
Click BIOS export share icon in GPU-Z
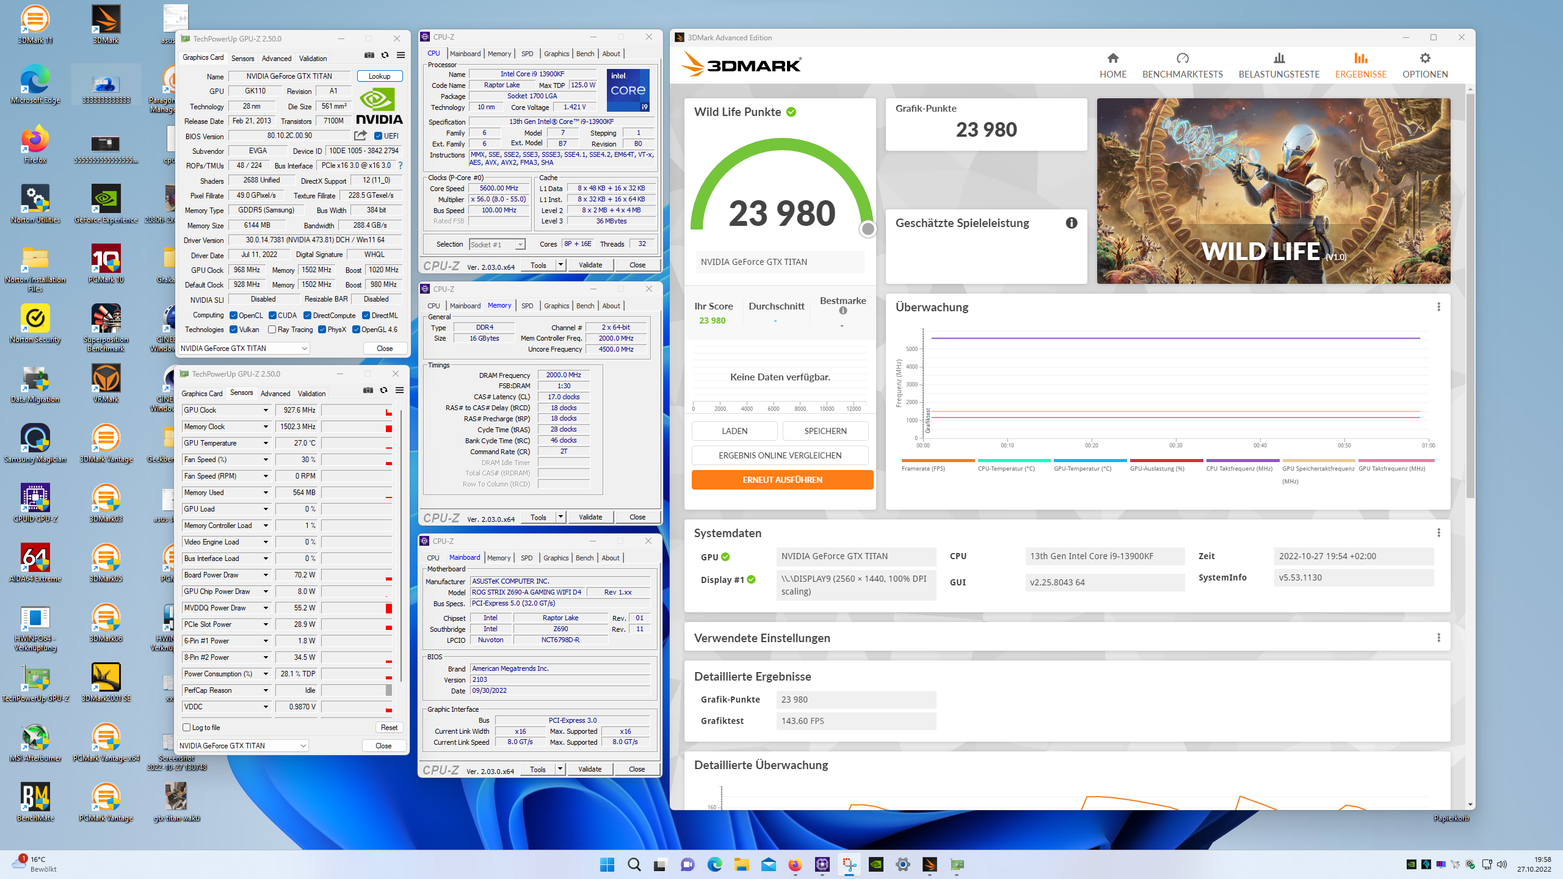(x=360, y=136)
